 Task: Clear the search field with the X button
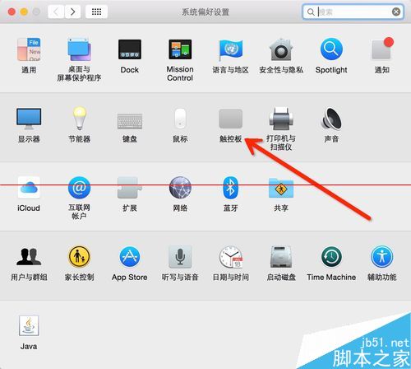[396, 12]
